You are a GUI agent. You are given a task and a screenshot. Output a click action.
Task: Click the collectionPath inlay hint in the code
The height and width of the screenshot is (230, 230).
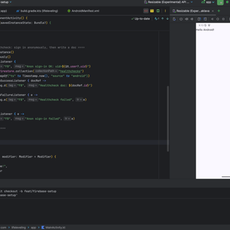pos(46,71)
